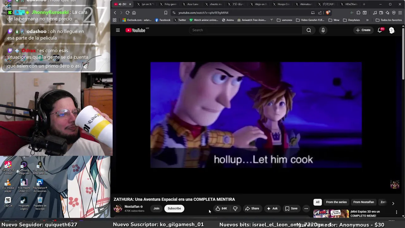Select Five Hearts Under One Roof icon
Image resolution: width=405 pixels, height=228 pixels.
(24, 186)
